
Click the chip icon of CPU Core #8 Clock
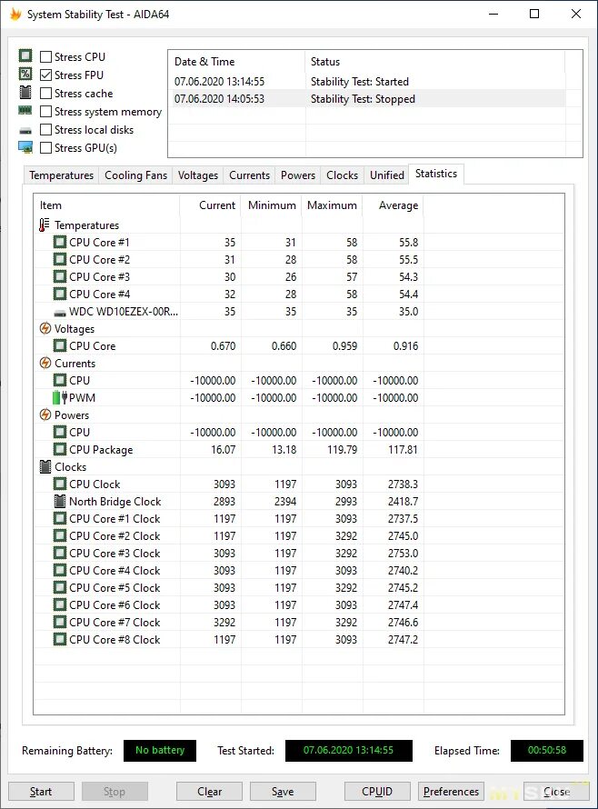tap(60, 639)
